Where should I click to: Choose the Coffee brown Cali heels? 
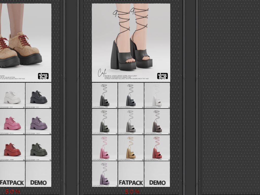[157, 122]
